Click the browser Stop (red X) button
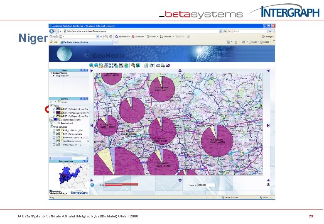This screenshot has height=224, width=324. click(229, 31)
